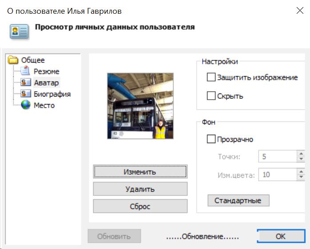The width and height of the screenshot is (310, 249).
Task: Decrease the Точки value with down arrow
Action: (301, 159)
